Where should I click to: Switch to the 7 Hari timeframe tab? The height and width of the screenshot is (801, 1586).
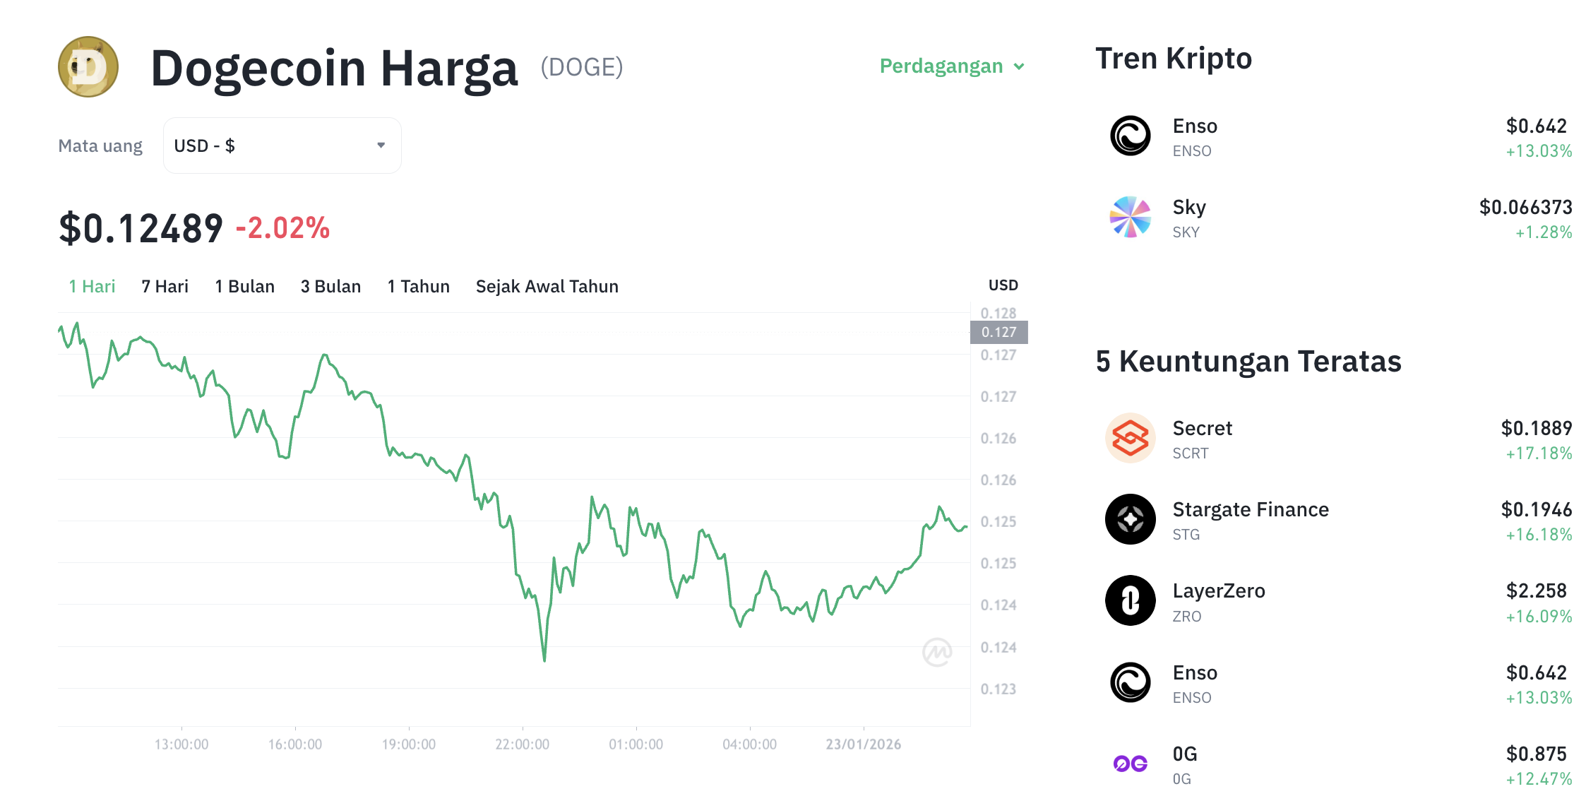[x=164, y=286]
